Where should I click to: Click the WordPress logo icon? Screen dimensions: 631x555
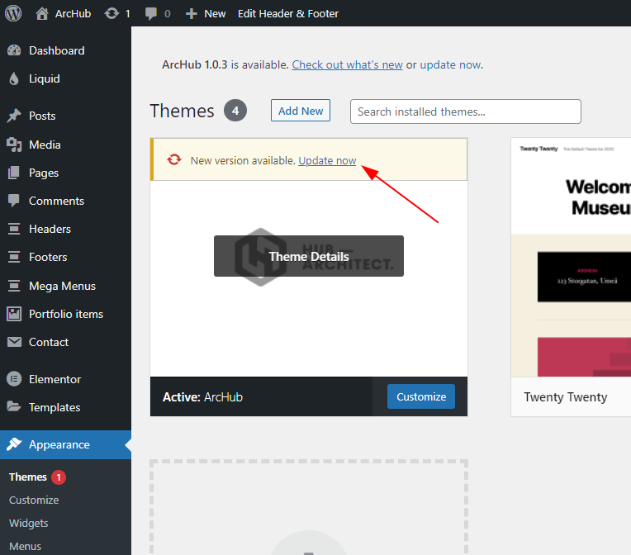click(13, 13)
